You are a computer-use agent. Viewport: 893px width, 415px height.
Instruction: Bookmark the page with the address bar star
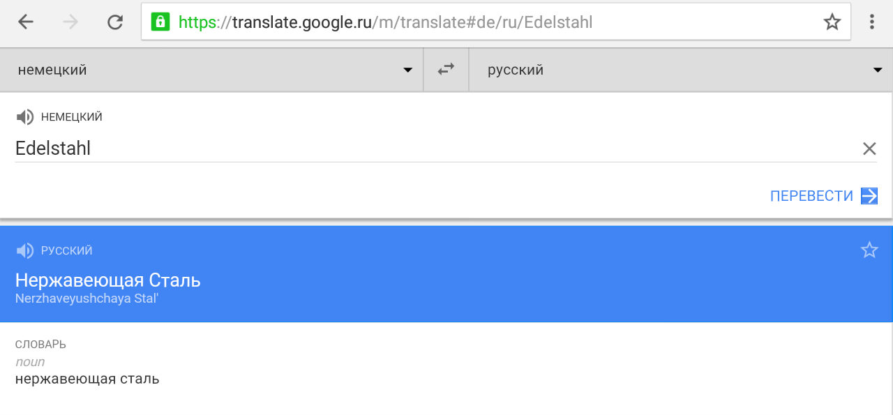click(x=832, y=22)
